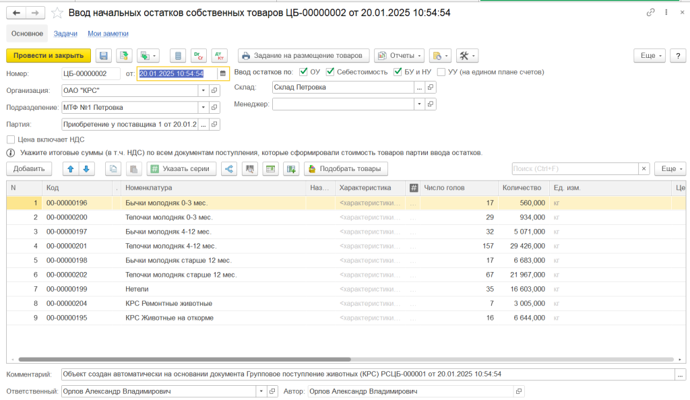Clear the search field with the X button

click(644, 169)
